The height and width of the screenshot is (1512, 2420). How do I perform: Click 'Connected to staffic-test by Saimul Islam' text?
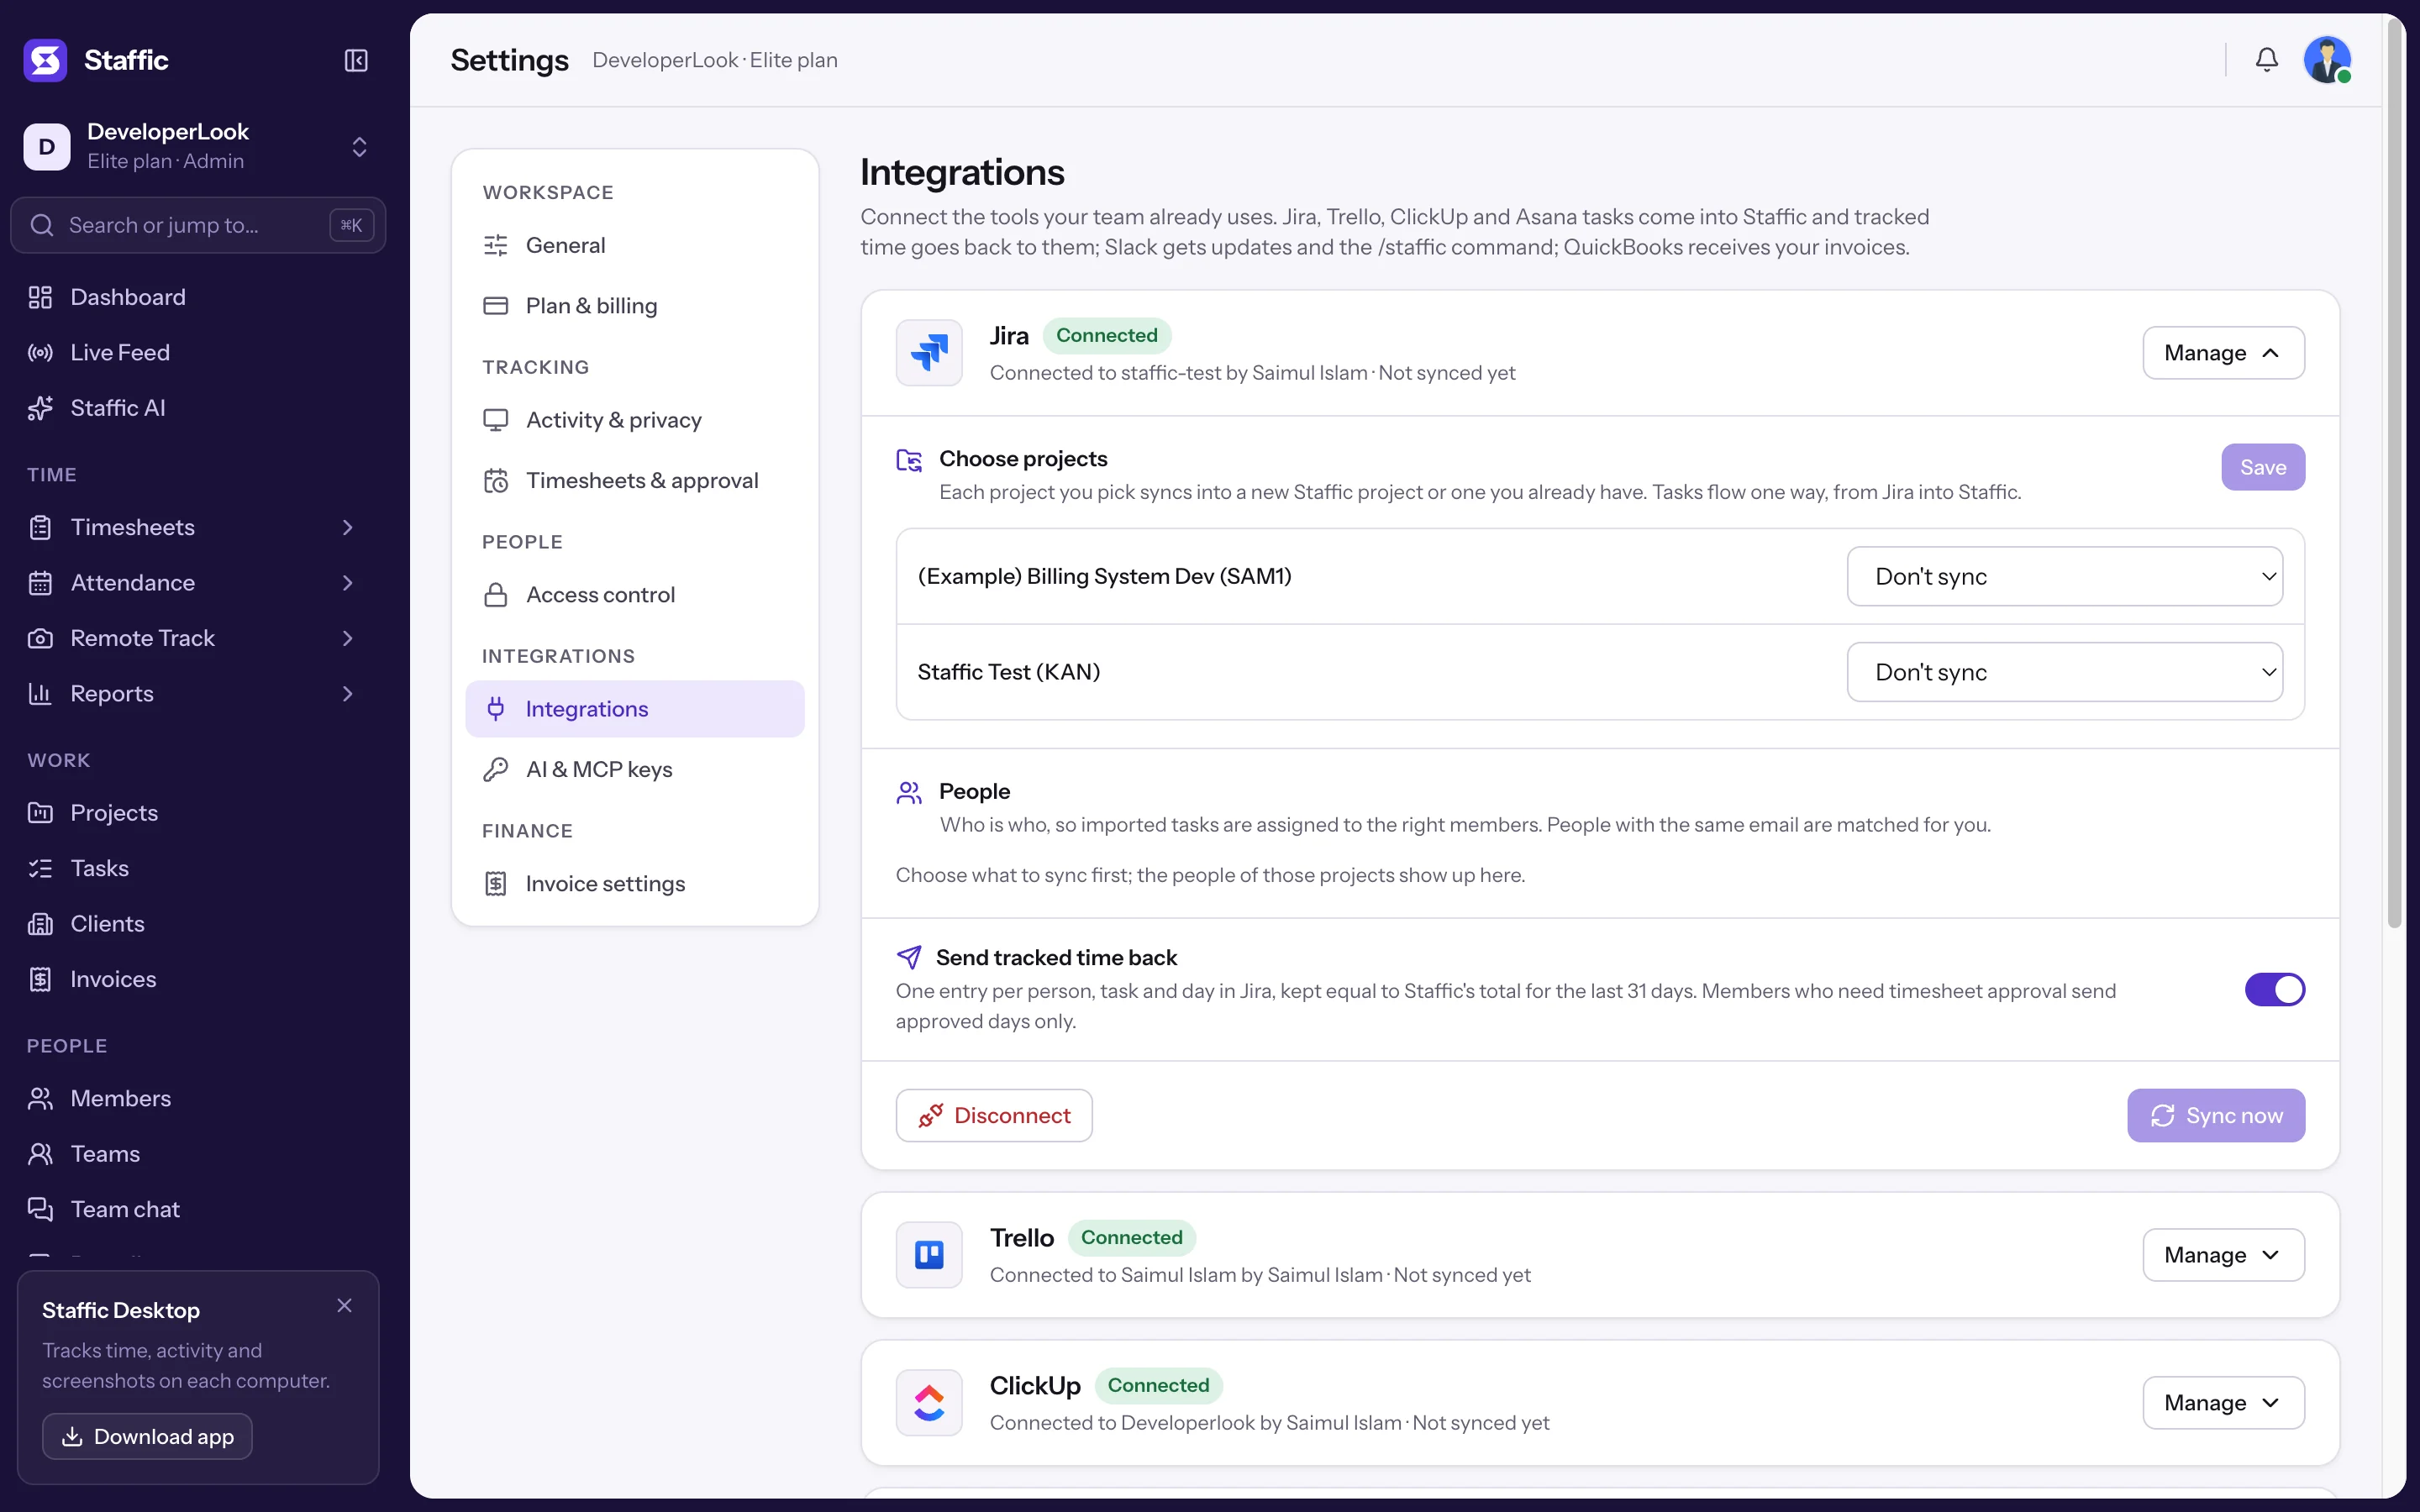pyautogui.click(x=1178, y=373)
